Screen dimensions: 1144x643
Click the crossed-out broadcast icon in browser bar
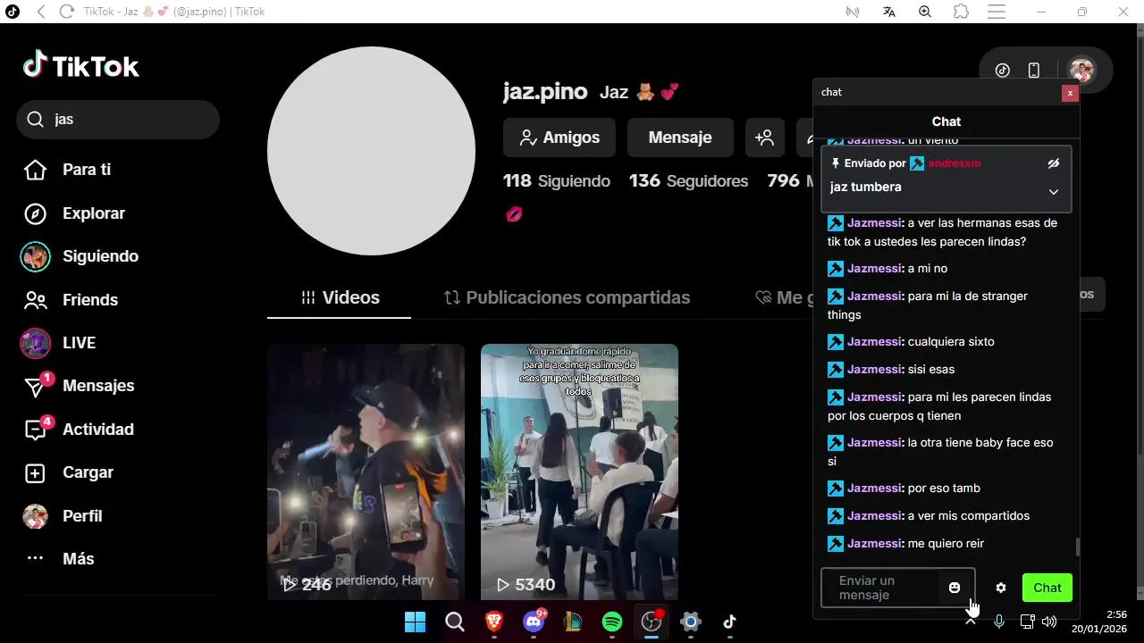pyautogui.click(x=853, y=12)
